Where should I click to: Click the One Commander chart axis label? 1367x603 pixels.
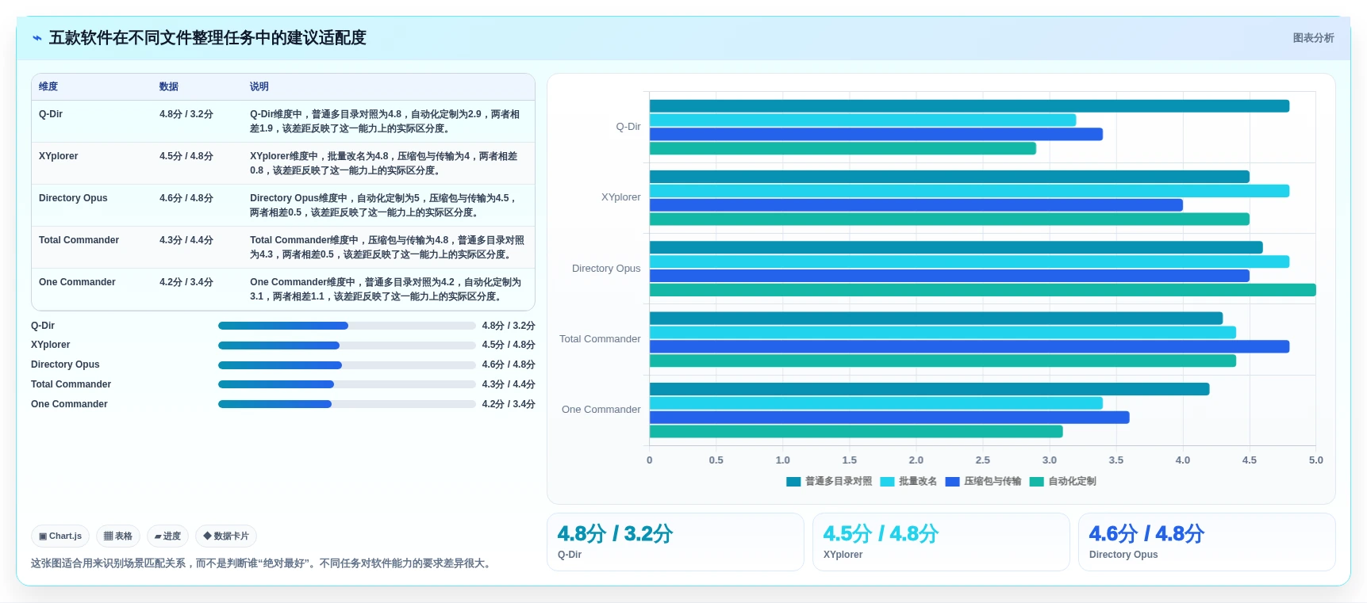coord(601,410)
